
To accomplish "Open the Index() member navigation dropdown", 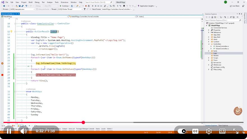I will 170,16.
